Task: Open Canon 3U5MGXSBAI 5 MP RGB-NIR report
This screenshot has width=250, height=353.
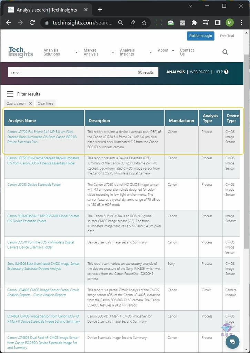Action: 43,218
